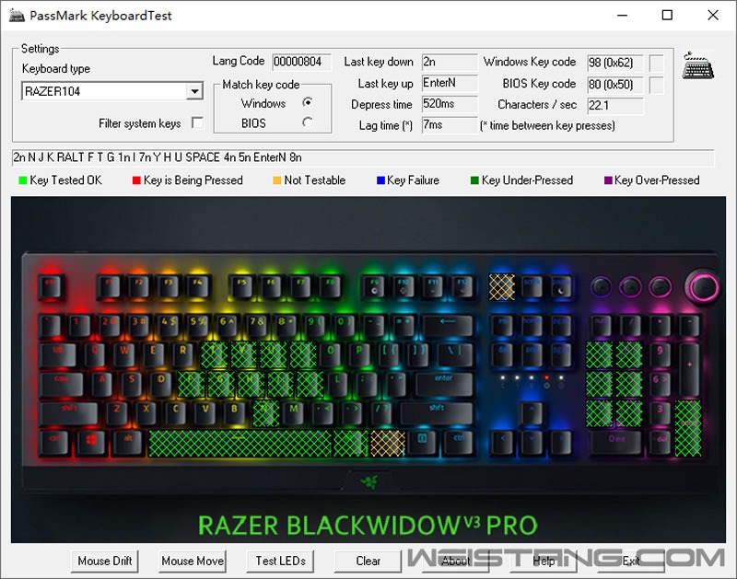The width and height of the screenshot is (737, 579).
Task: Click the P key on the keyboard image
Action: click(359, 353)
